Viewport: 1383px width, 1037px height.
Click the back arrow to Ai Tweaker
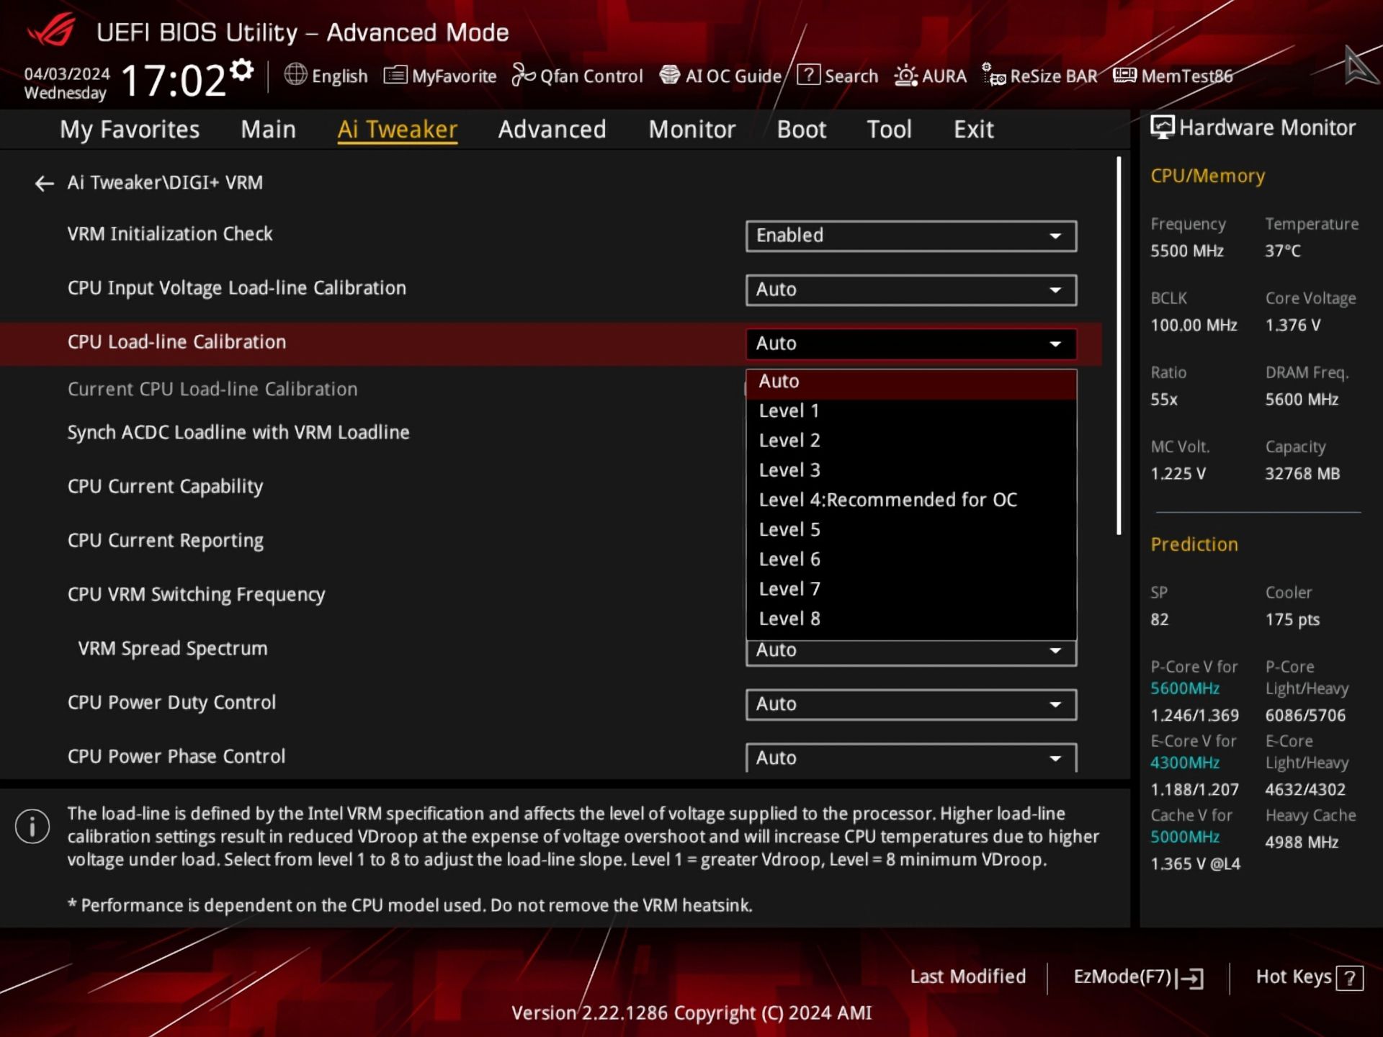point(45,184)
